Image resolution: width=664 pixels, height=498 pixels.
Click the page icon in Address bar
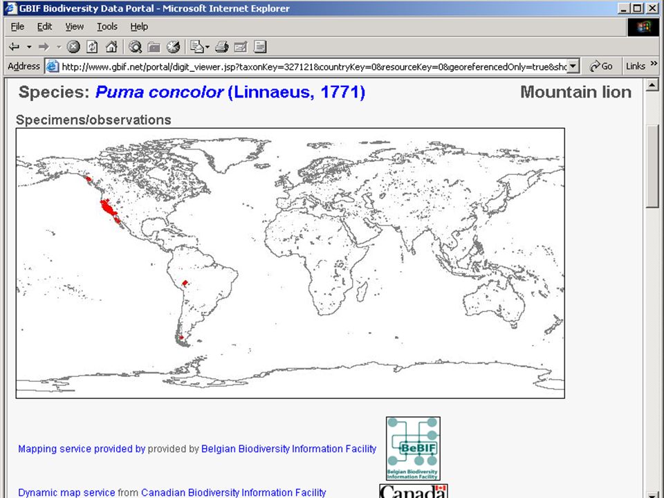coord(53,66)
